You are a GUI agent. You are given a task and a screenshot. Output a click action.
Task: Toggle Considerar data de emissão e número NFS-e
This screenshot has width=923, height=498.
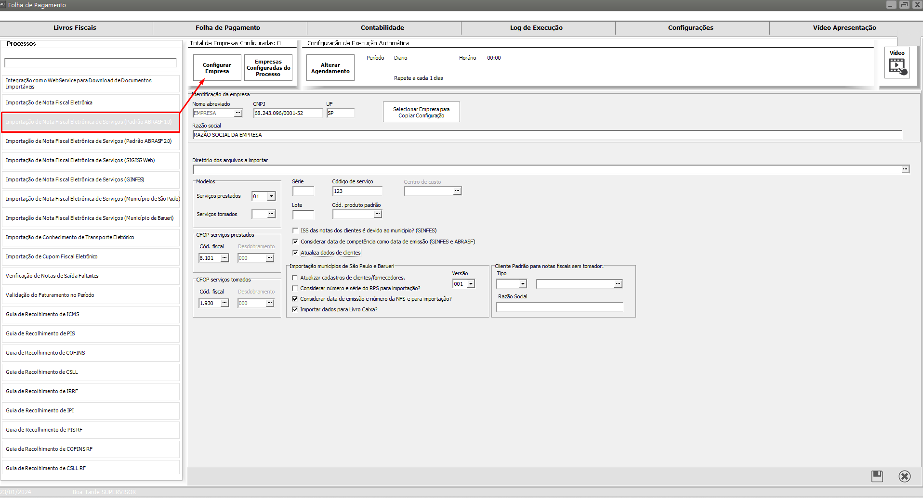[295, 299]
